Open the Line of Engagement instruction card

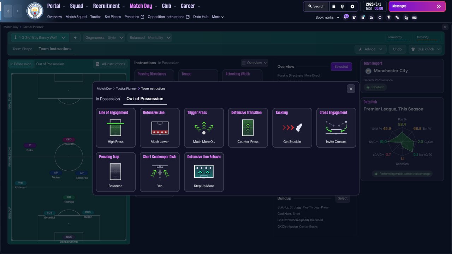pos(115,128)
